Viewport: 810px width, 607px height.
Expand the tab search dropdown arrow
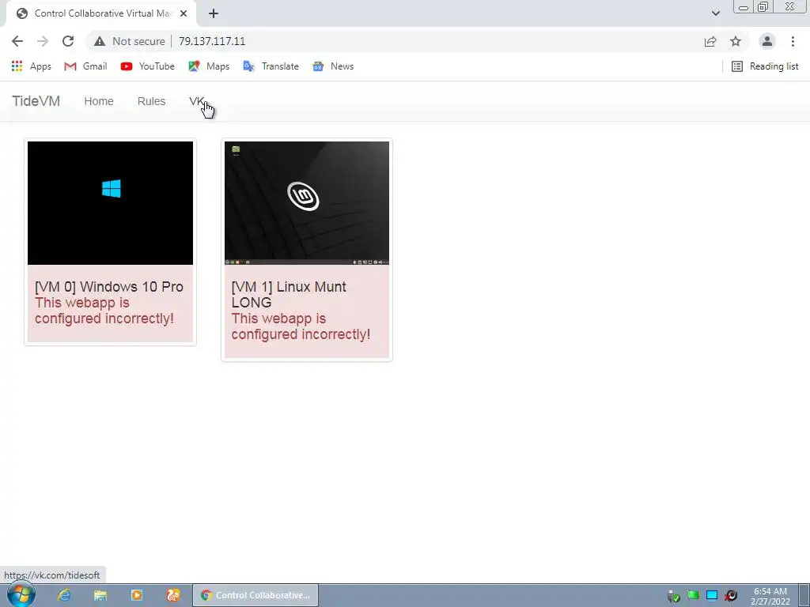(715, 13)
